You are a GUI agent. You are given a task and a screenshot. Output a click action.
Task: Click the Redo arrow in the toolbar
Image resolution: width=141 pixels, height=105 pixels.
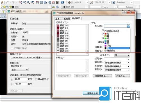tap(13, 2)
